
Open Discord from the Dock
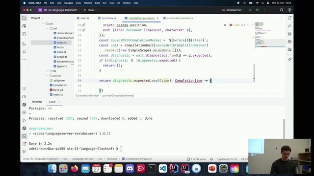click(x=130, y=169)
